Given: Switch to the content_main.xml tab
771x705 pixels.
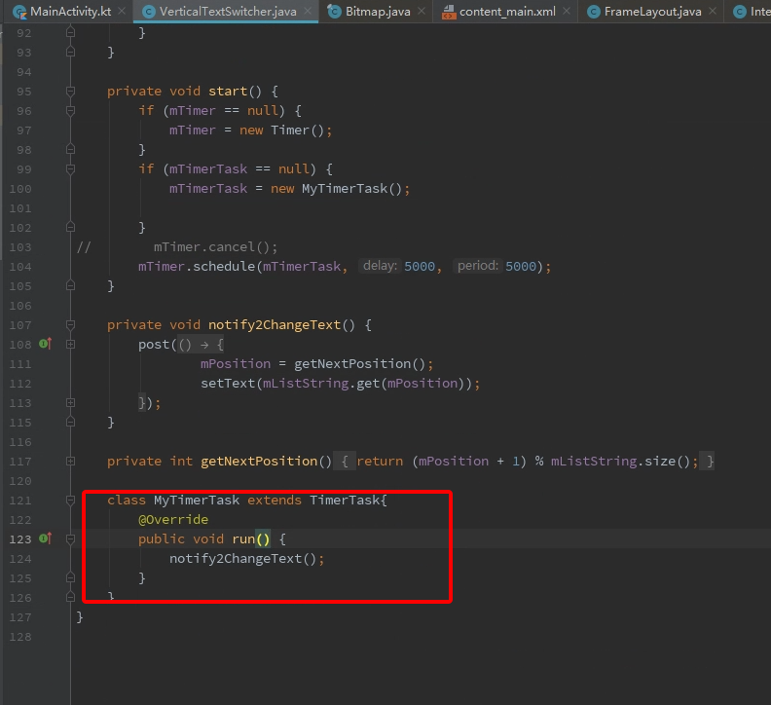Looking at the screenshot, I should tap(507, 12).
